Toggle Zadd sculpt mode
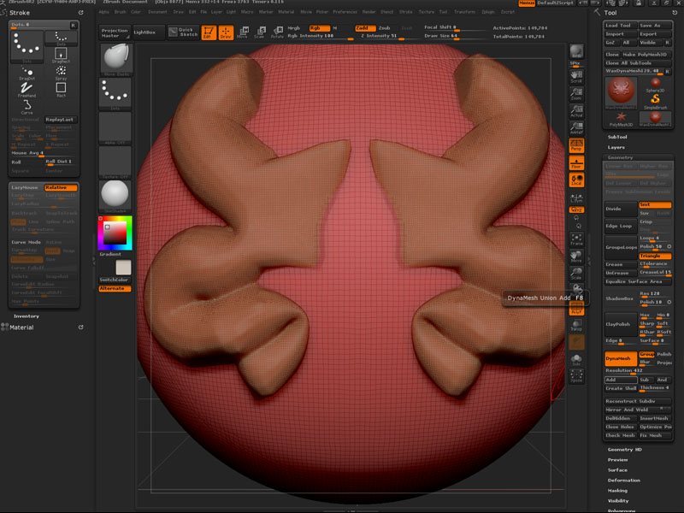Viewport: 684px width, 513px height. (365, 28)
